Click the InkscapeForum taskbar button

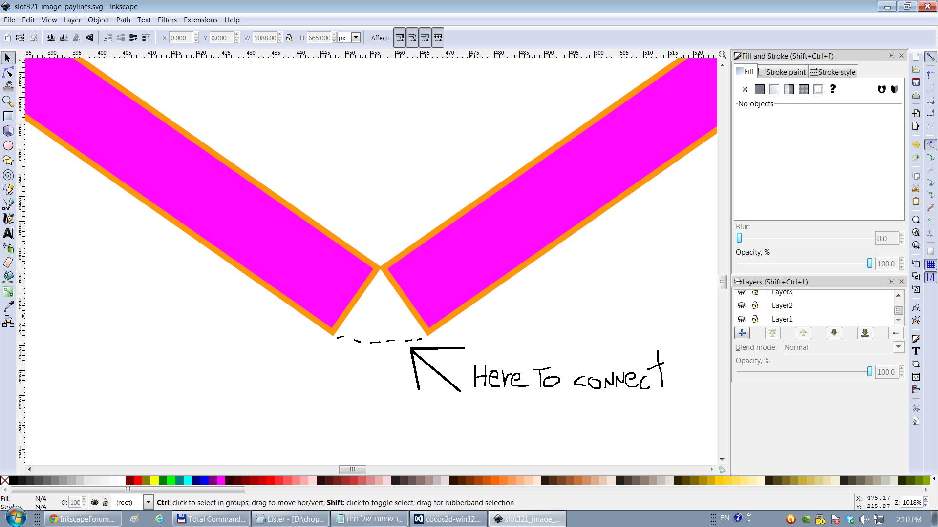[x=83, y=519]
